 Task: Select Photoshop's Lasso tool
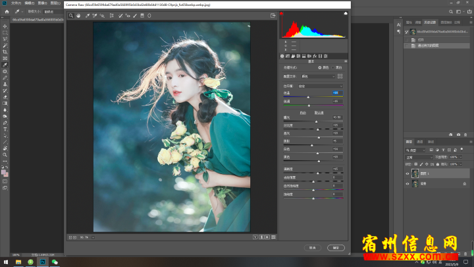pos(5,39)
